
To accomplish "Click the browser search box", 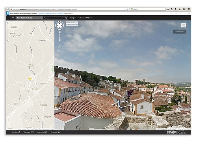I will coord(148,9).
